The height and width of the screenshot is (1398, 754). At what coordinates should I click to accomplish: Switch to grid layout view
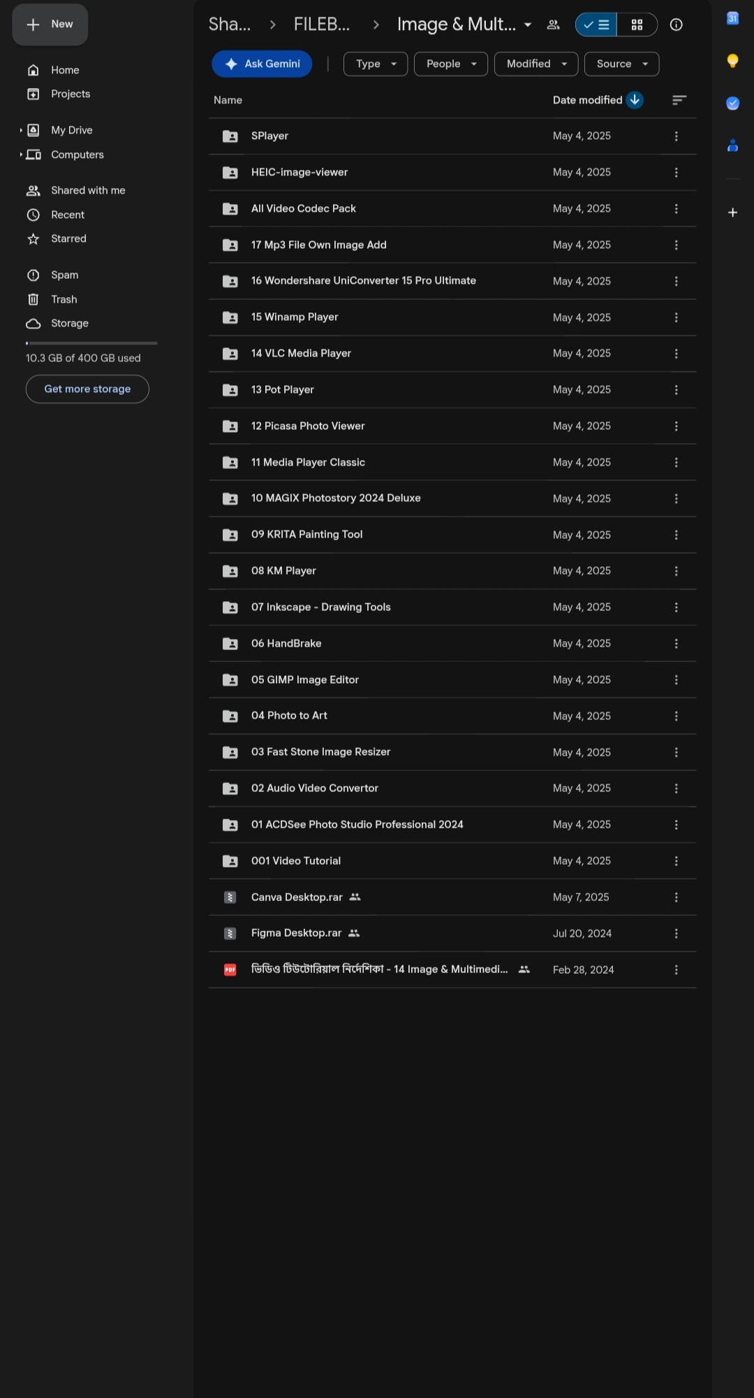pyautogui.click(x=637, y=24)
